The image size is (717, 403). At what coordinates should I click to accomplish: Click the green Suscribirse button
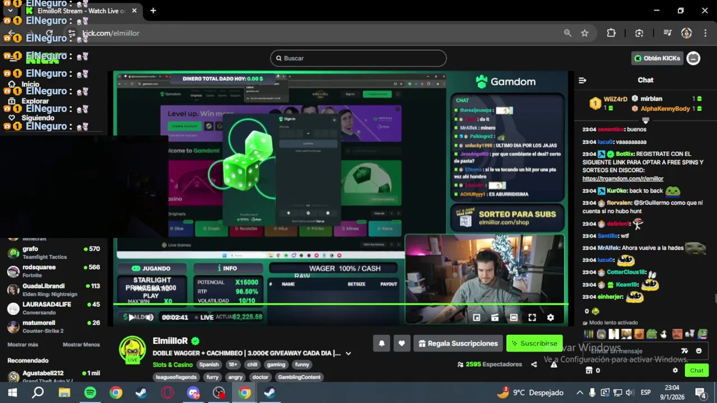(534, 344)
